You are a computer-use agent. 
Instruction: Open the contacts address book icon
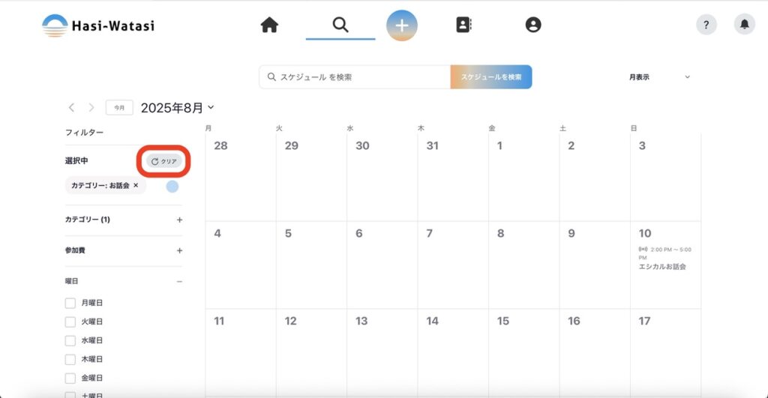pyautogui.click(x=463, y=25)
